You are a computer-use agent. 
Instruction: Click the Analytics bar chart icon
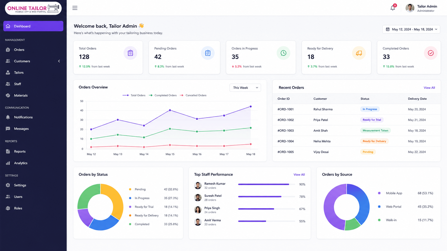tap(8, 163)
